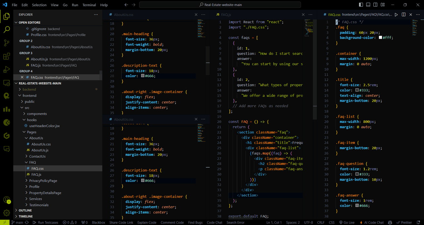Click the #fff color swatch in FAQ.css
The image size is (424, 225).
coord(380,38)
